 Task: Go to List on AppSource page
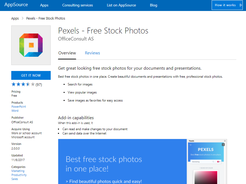pyautogui.click(x=121, y=5)
